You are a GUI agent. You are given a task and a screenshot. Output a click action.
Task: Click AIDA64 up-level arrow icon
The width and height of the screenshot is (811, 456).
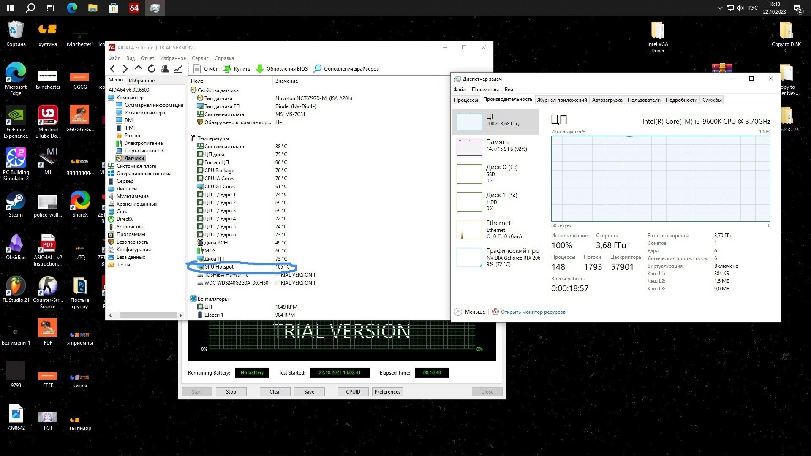point(138,68)
